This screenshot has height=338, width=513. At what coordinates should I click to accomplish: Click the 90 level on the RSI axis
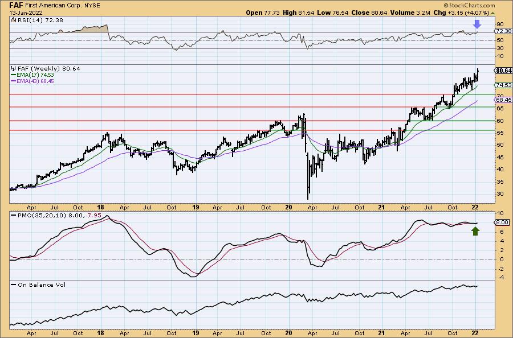point(500,24)
